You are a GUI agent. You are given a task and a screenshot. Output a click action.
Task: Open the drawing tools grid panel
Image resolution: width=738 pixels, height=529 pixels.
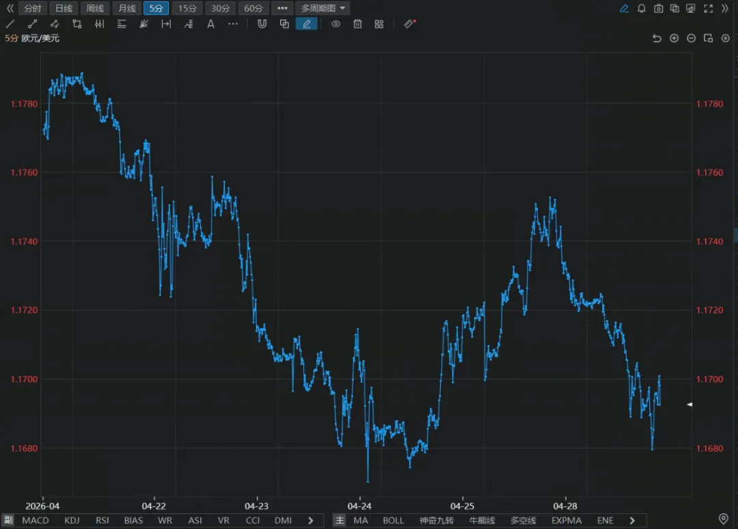(x=379, y=24)
